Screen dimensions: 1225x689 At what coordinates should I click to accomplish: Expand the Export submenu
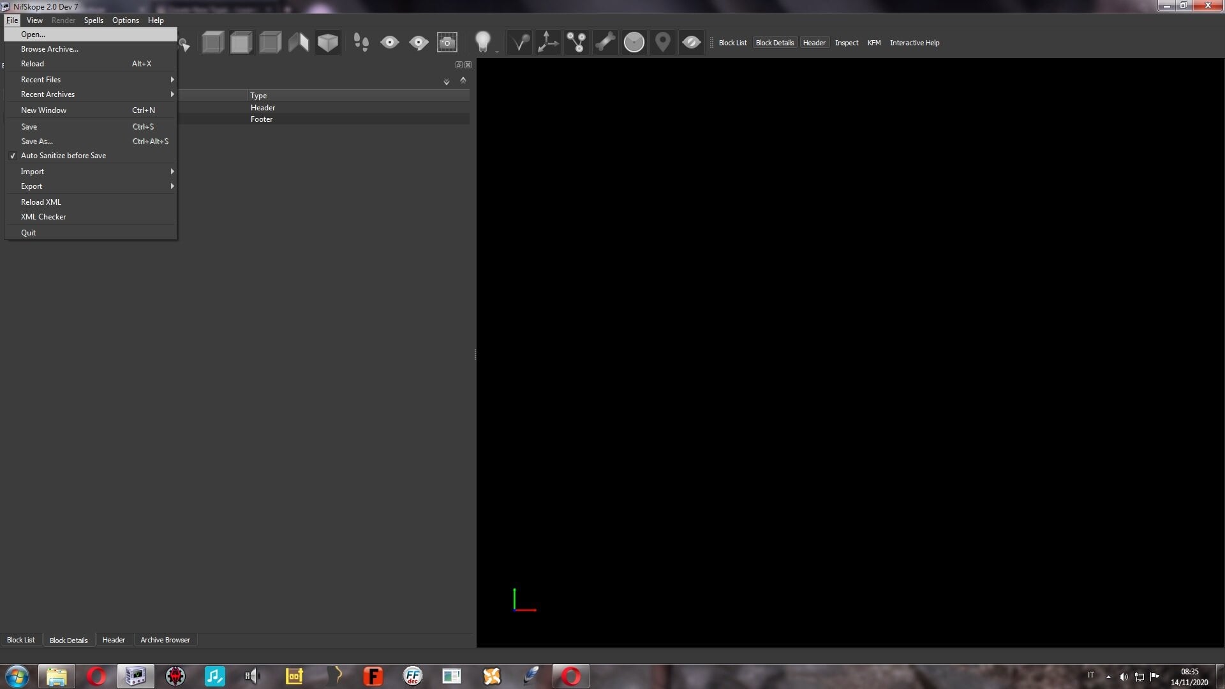click(91, 186)
